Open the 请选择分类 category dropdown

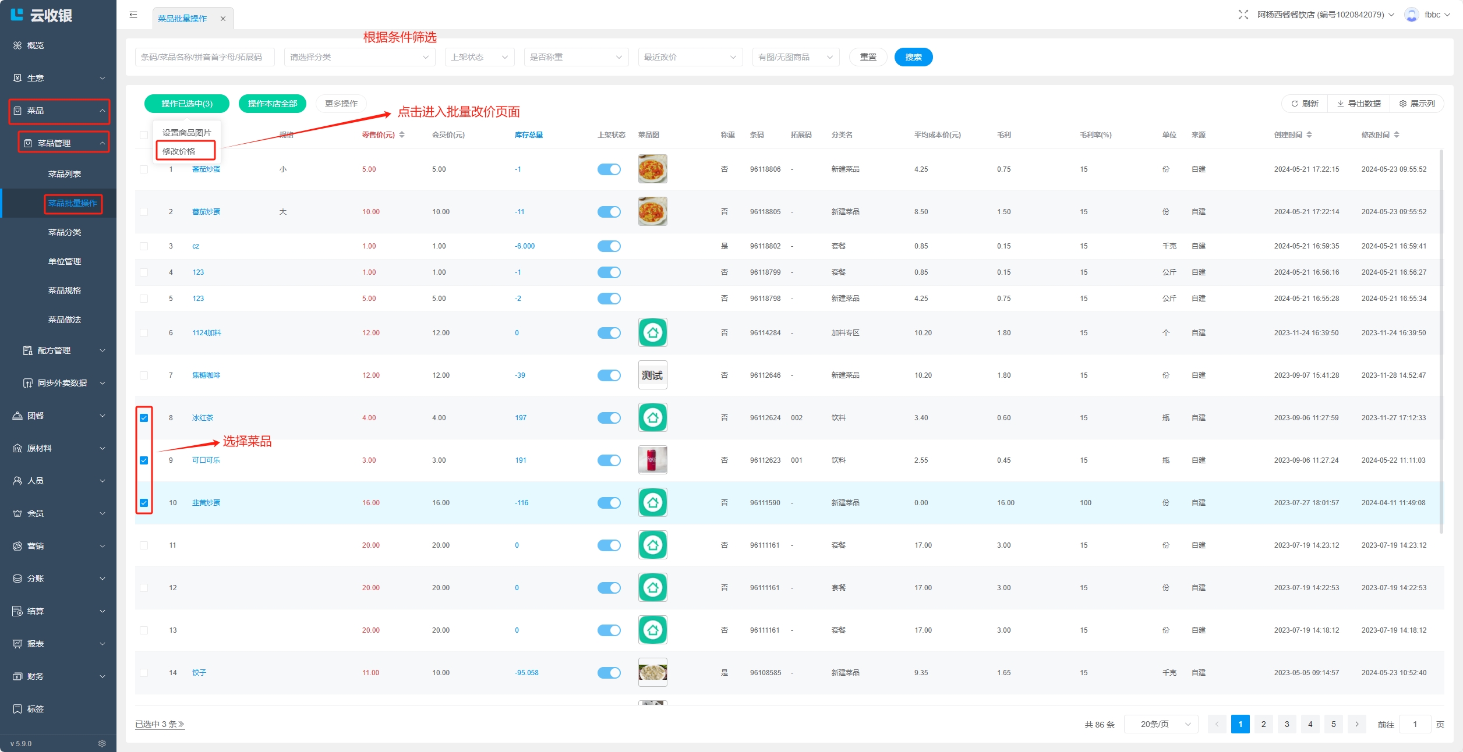[359, 57]
